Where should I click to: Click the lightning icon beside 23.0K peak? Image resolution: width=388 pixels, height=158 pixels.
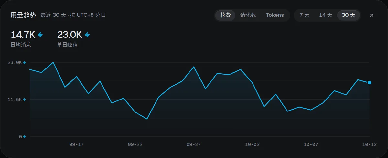[87, 35]
